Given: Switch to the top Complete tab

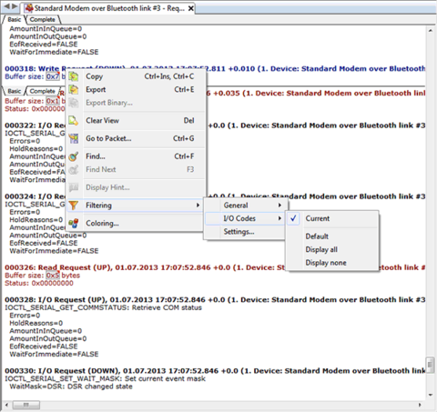Looking at the screenshot, I should coord(43,19).
